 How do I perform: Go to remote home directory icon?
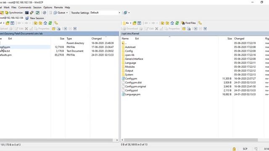click(x=172, y=23)
